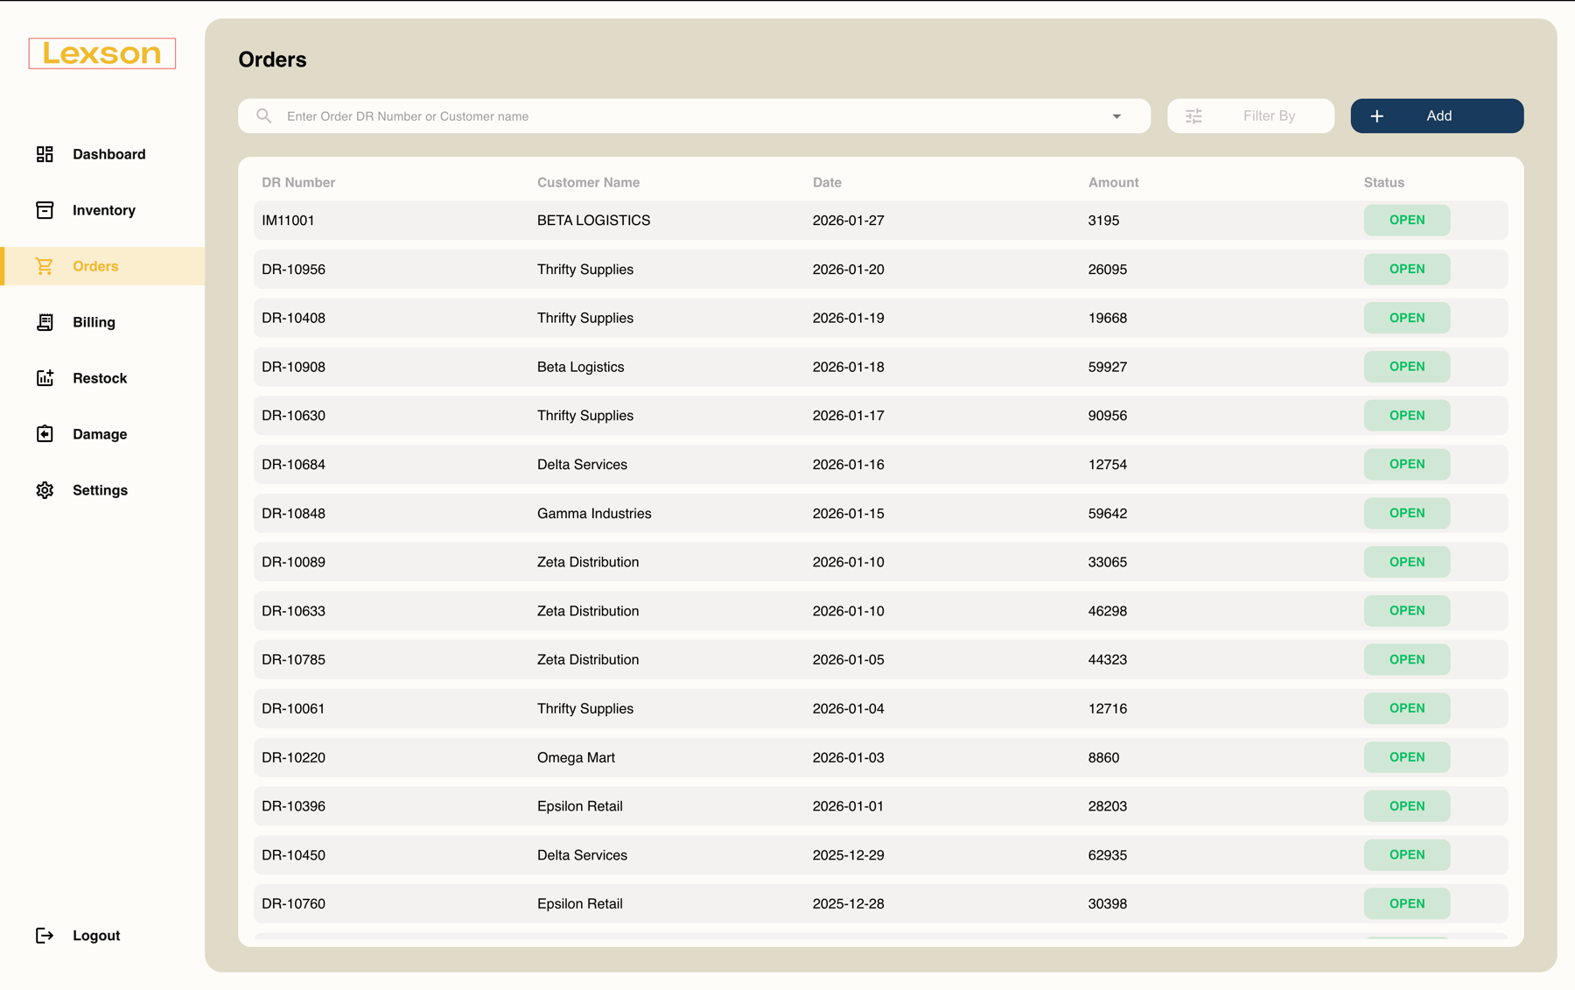Click inside the order search input field

click(612, 116)
